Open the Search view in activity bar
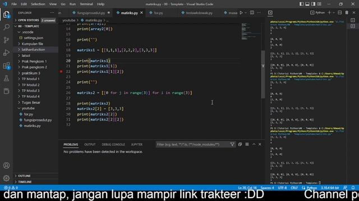359x201 pixels. pyautogui.click(x=6, y=27)
